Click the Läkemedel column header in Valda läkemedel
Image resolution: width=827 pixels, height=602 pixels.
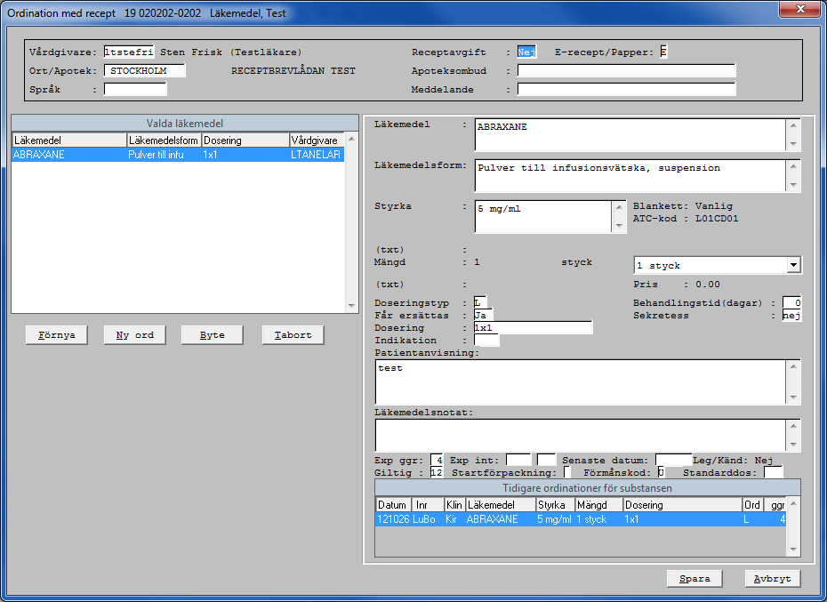[x=69, y=140]
